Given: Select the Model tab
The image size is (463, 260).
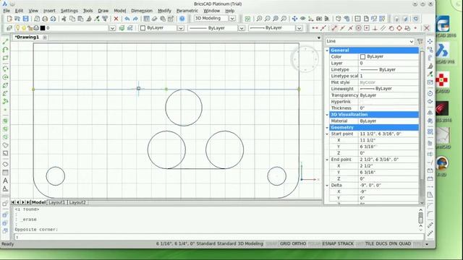Looking at the screenshot, I should coord(38,202).
